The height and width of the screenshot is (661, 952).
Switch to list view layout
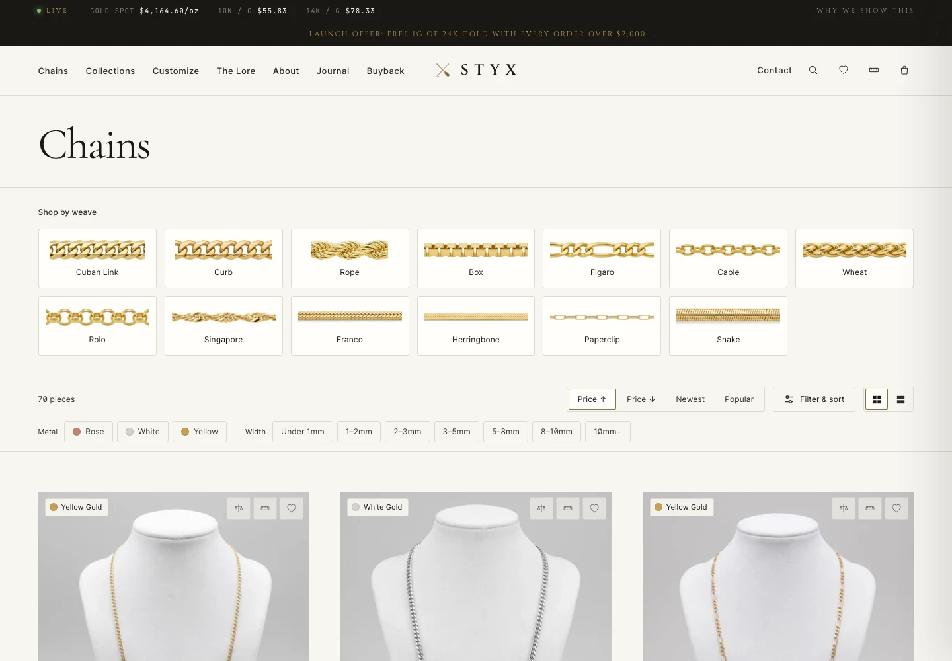pos(900,399)
